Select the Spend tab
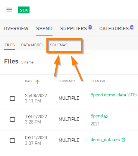138x156 pixels. [x=44, y=29]
